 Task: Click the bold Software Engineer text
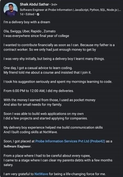point(18,146)
